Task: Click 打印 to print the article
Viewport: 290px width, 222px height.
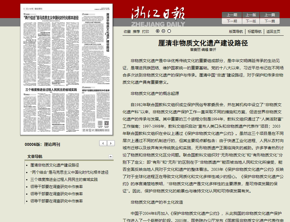Action: click(146, 32)
